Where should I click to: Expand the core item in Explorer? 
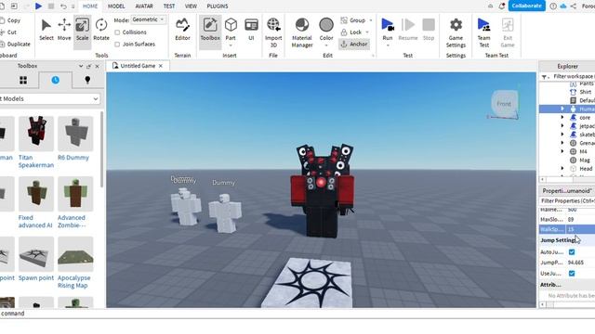click(562, 118)
